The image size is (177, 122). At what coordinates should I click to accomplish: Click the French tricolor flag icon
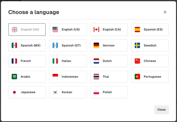(x=14, y=61)
